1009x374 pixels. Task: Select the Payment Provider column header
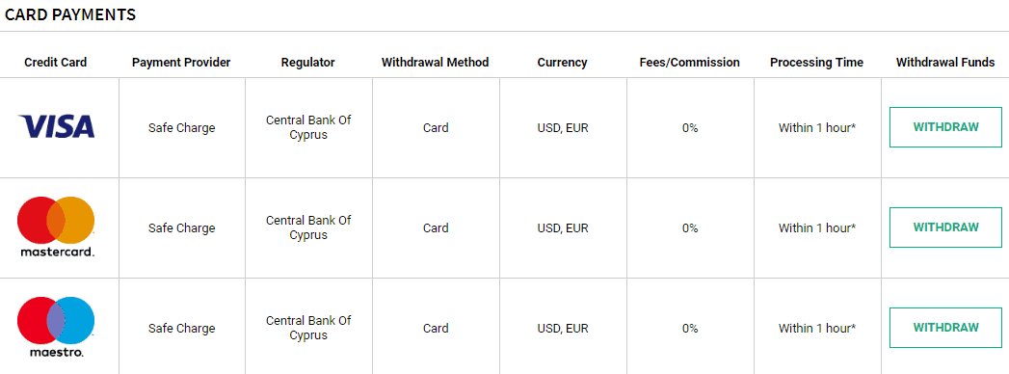tap(181, 63)
